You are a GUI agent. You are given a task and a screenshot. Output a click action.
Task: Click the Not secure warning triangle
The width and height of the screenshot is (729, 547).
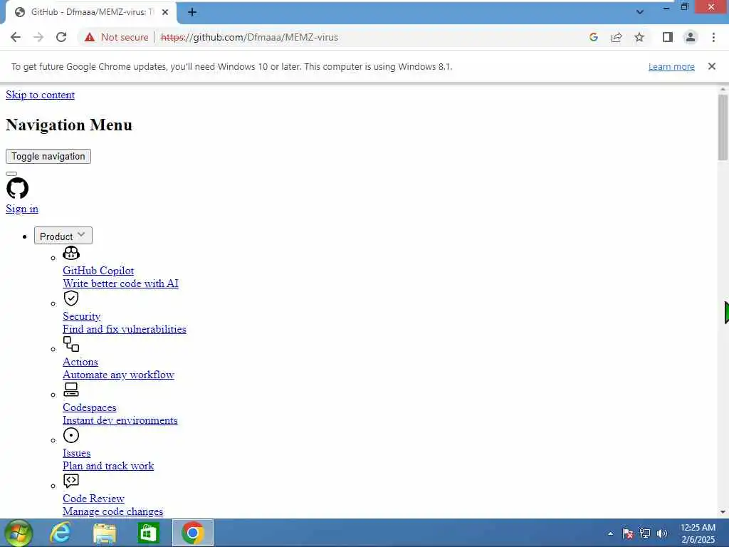point(90,37)
